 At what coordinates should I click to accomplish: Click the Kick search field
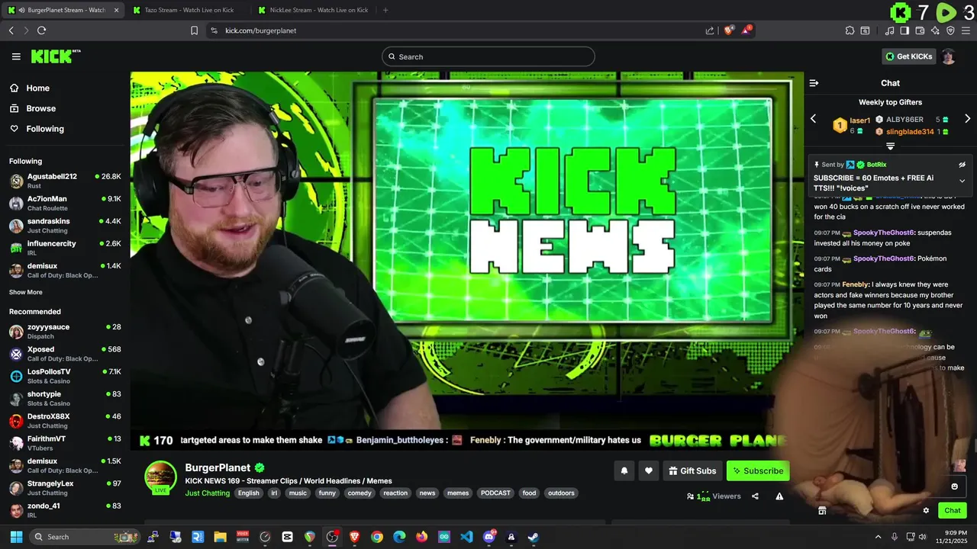click(488, 56)
